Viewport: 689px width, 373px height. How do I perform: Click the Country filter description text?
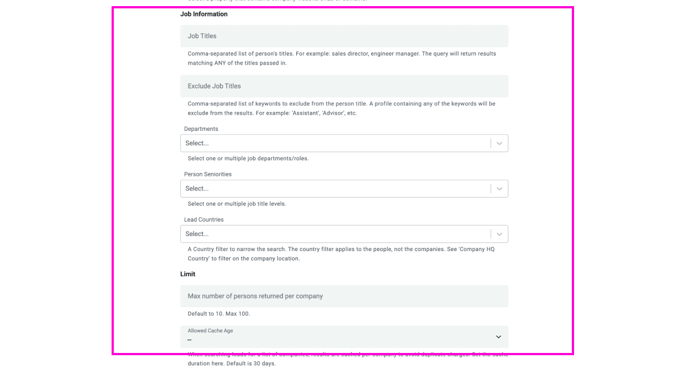coord(341,254)
